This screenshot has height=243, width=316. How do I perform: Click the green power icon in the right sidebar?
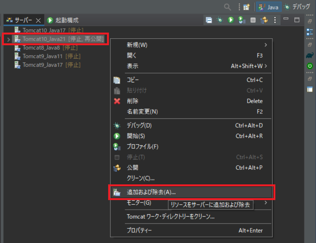pyautogui.click(x=310, y=66)
